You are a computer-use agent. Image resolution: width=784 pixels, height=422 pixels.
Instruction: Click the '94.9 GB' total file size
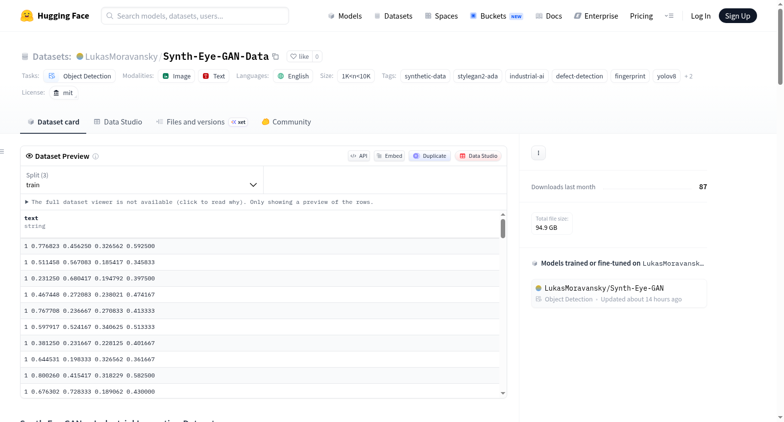[546, 228]
